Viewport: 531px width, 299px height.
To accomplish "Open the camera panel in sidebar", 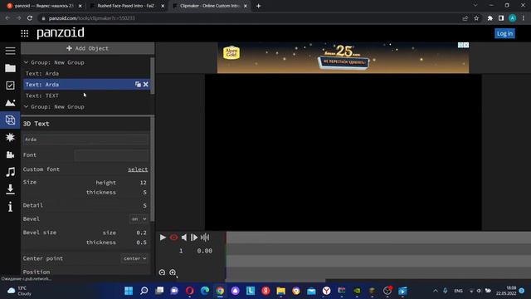I will (x=10, y=154).
